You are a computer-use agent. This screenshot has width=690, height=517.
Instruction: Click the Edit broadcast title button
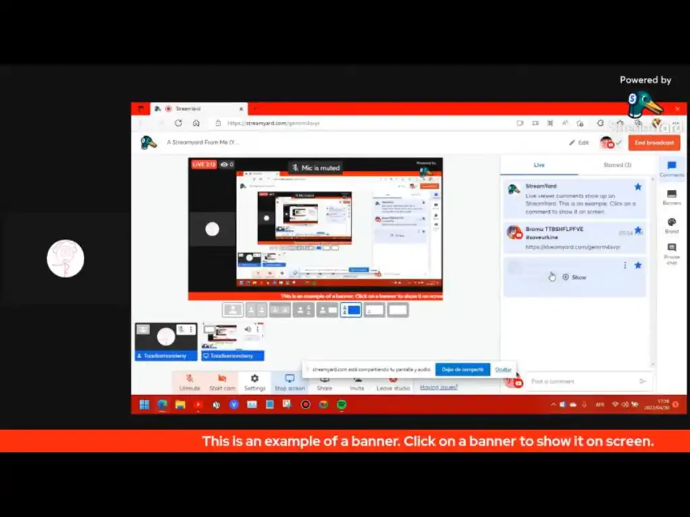[x=579, y=143]
